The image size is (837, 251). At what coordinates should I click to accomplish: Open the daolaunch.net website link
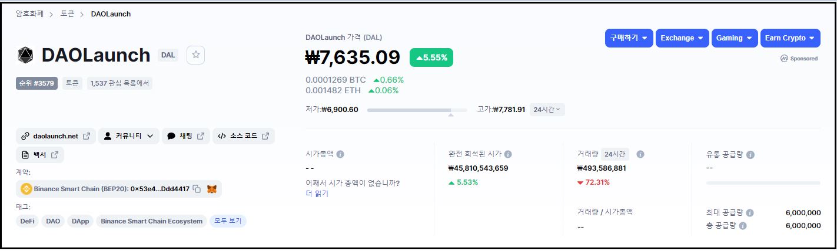click(56, 136)
